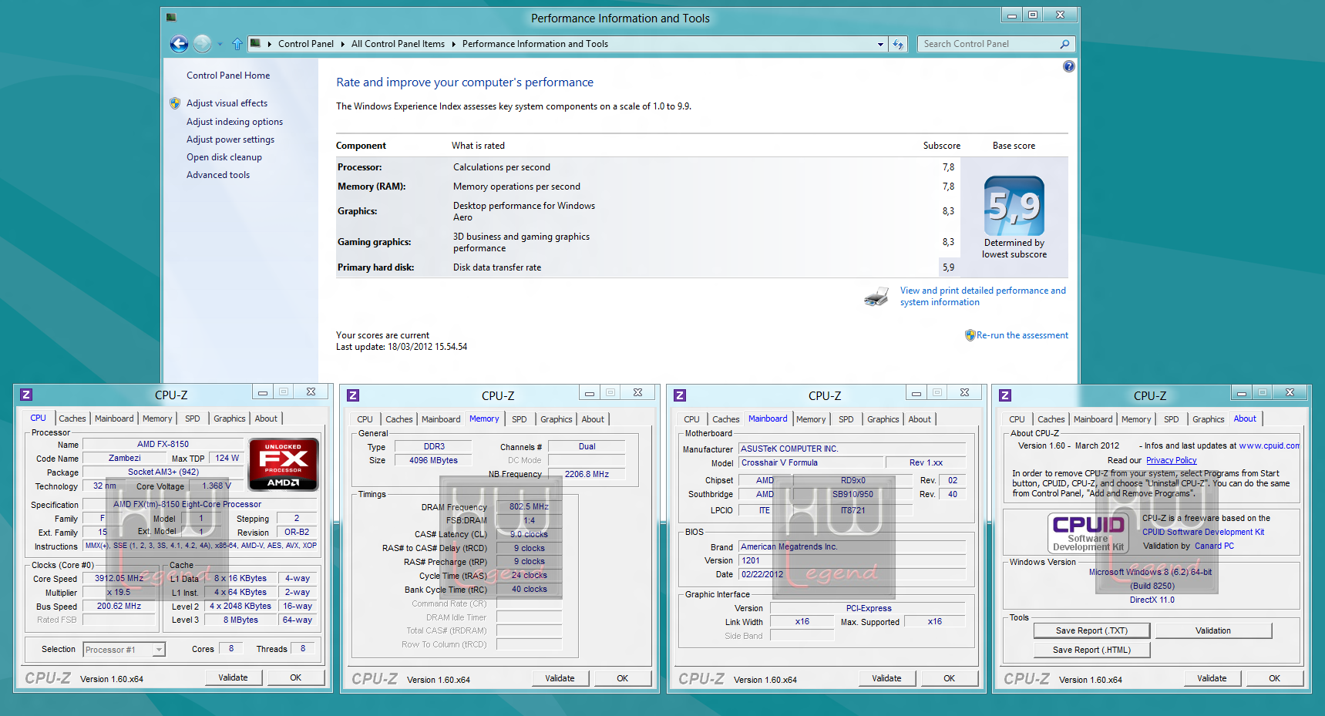Click the BIOS date 02/22/2012 field
Image resolution: width=1325 pixels, height=716 pixels.
852,574
